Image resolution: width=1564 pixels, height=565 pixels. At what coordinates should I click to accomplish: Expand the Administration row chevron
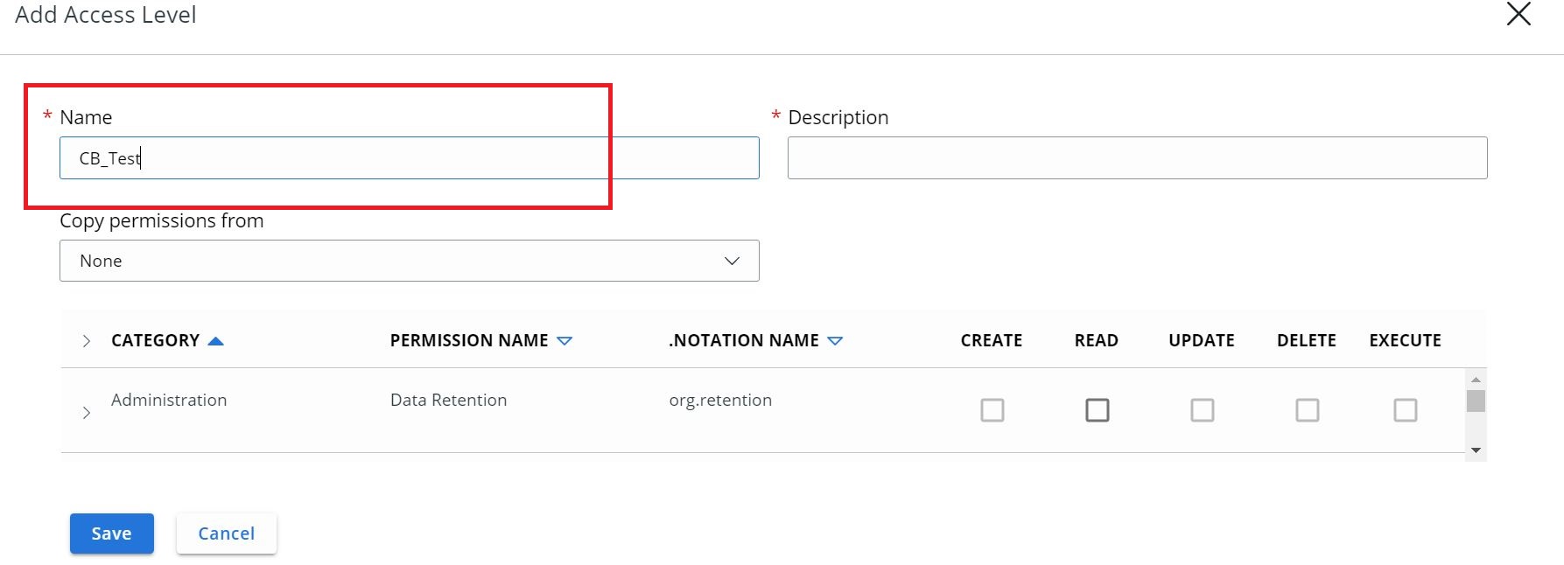86,412
